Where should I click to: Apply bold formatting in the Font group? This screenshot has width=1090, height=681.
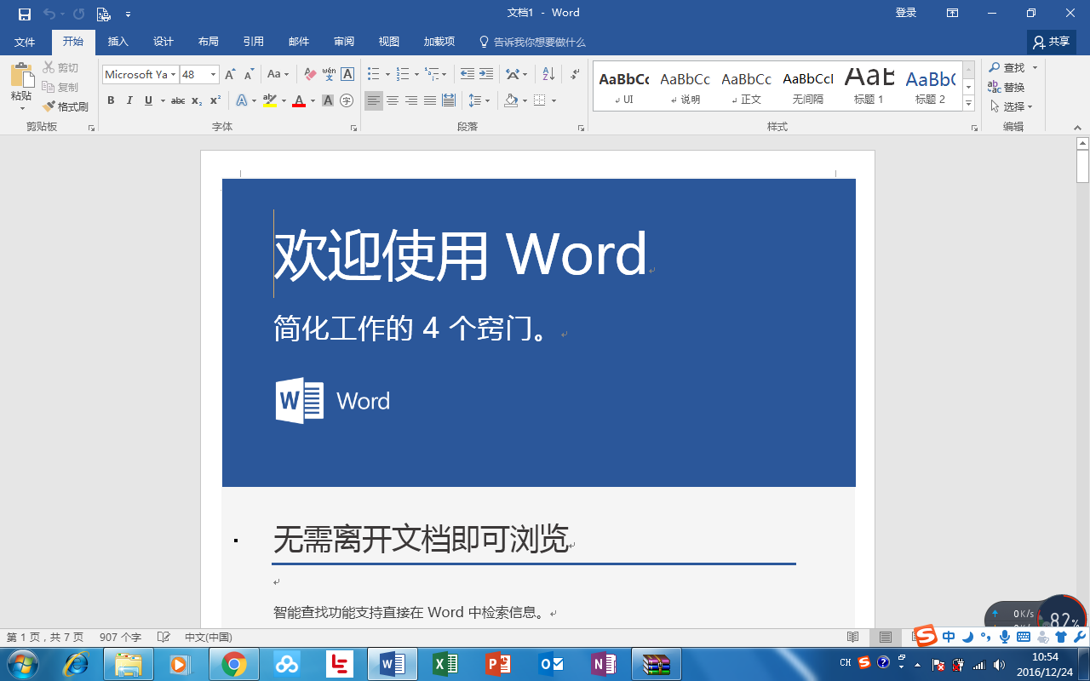tap(111, 100)
